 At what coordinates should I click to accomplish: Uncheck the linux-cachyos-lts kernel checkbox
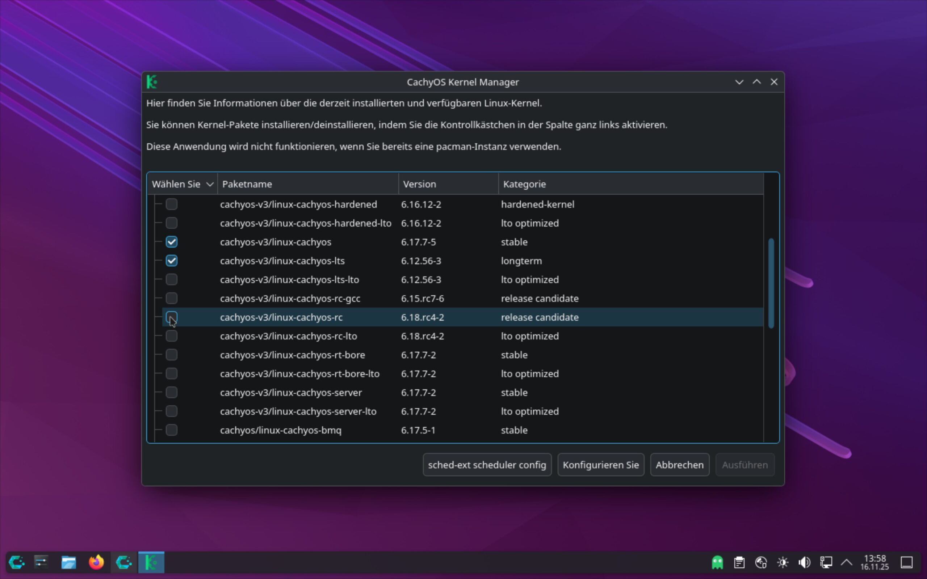click(x=172, y=261)
